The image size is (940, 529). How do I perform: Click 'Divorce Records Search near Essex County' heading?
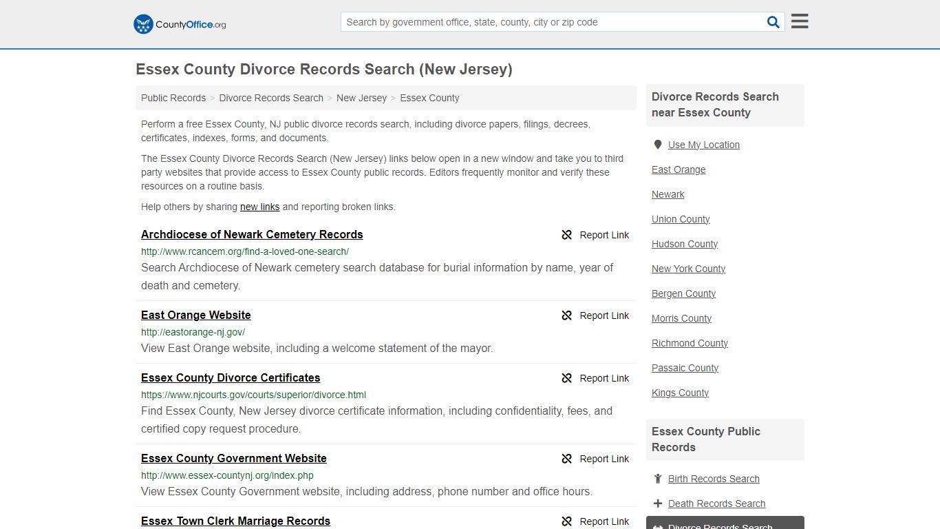pyautogui.click(x=716, y=105)
